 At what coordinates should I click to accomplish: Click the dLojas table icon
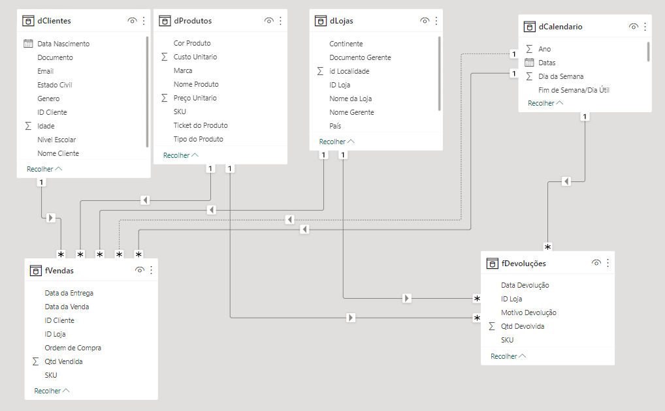tap(321, 21)
